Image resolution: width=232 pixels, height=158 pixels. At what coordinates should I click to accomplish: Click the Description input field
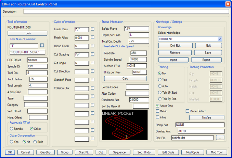pos(126,12)
